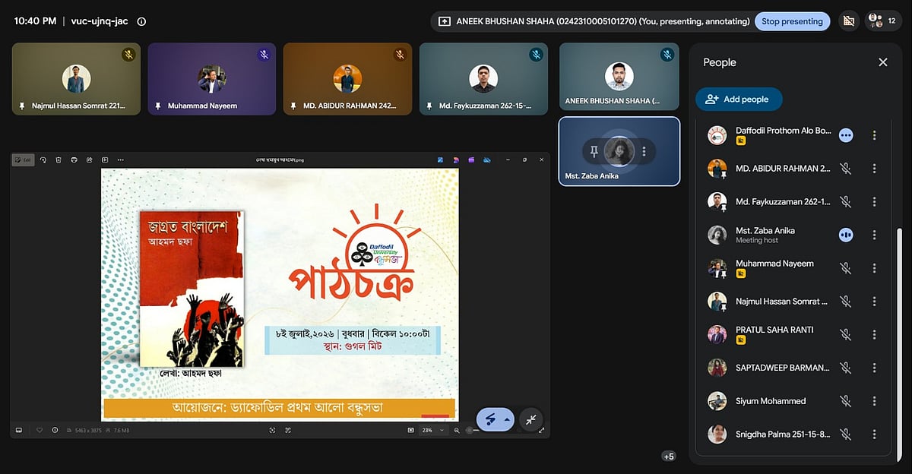Image resolution: width=912 pixels, height=474 pixels.
Task: Click the print icon in Photos toolbar
Action: [x=74, y=160]
